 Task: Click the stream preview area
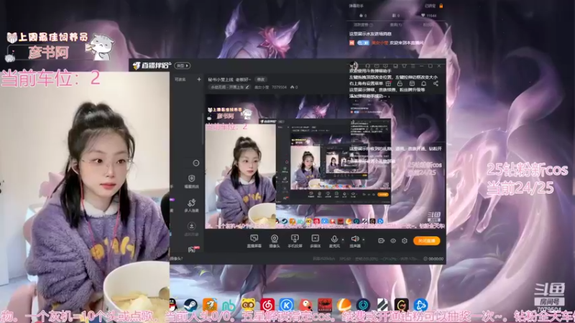pos(325,161)
